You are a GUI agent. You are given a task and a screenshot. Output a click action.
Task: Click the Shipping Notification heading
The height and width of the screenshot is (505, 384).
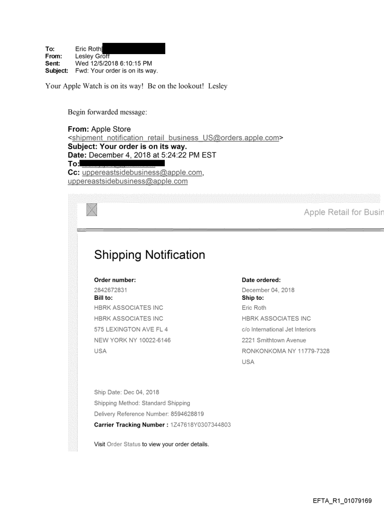150,255
